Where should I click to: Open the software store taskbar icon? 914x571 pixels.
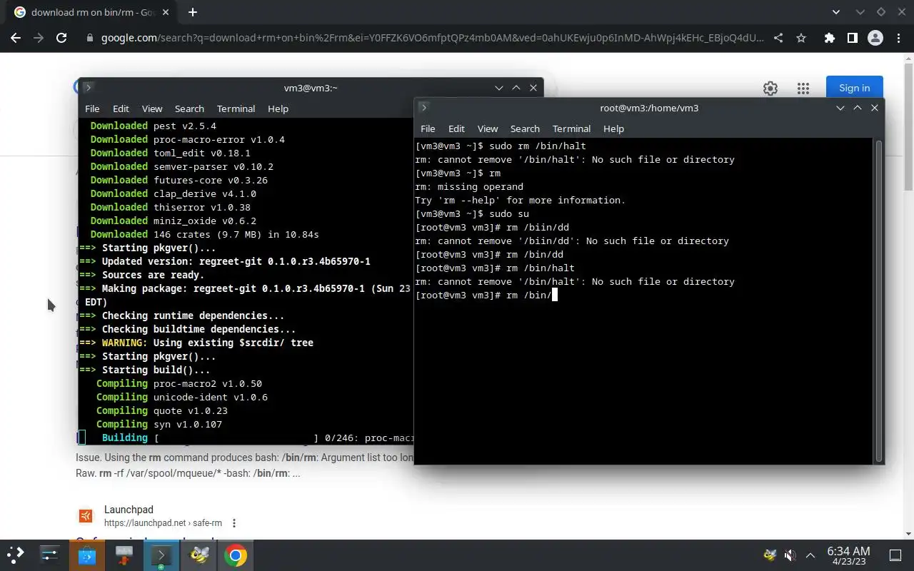tap(87, 555)
